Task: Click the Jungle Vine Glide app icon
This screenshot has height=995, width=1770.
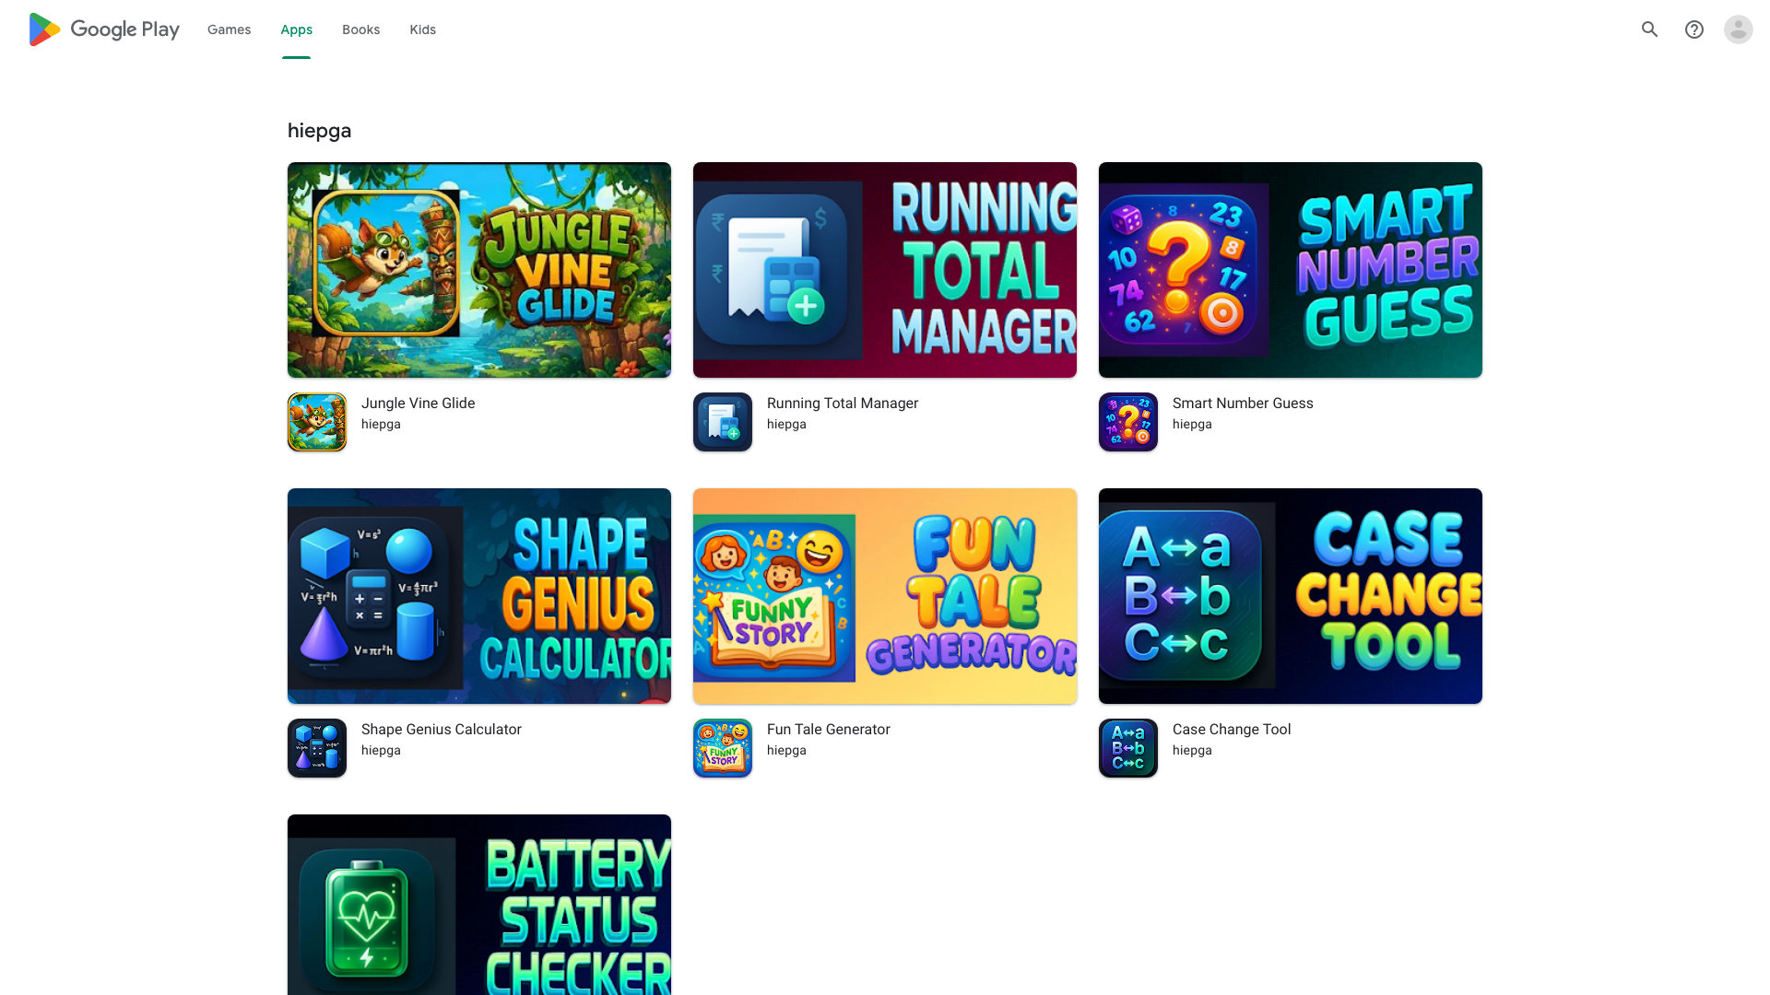Action: coord(317,422)
